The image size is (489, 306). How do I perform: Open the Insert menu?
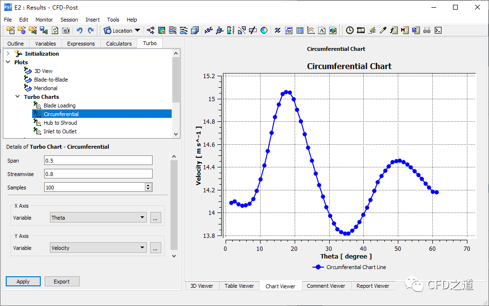[x=93, y=20]
